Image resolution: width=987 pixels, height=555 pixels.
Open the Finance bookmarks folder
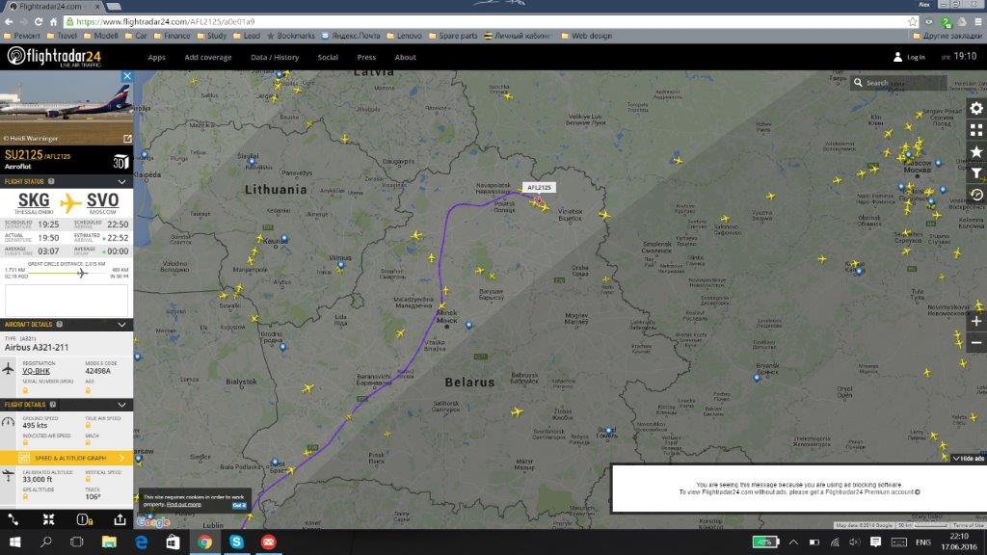pos(172,36)
